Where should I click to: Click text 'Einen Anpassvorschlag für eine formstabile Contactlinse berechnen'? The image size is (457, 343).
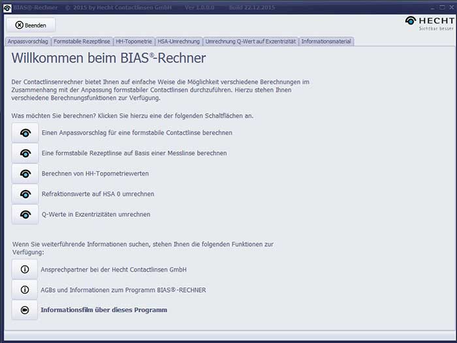[x=137, y=133]
